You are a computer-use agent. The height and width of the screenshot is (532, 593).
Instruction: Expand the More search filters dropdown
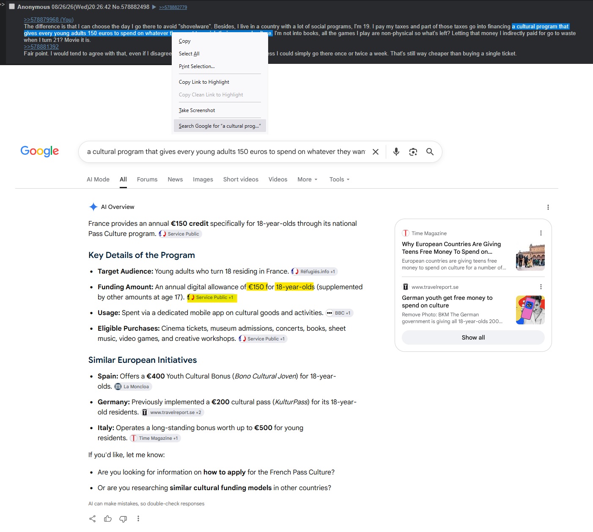pyautogui.click(x=307, y=179)
